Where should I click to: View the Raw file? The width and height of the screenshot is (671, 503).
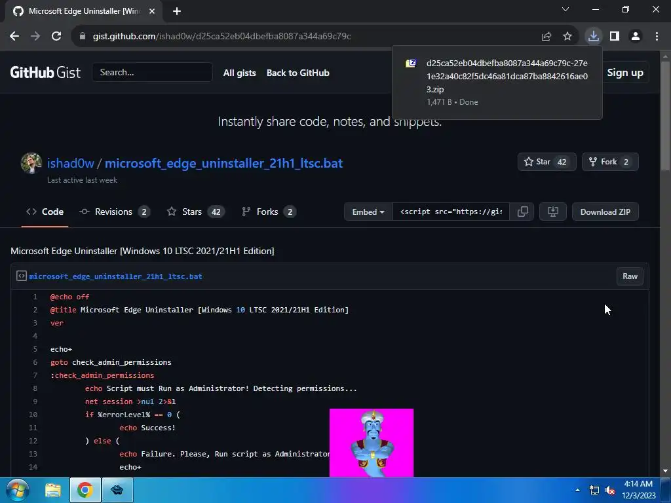630,276
